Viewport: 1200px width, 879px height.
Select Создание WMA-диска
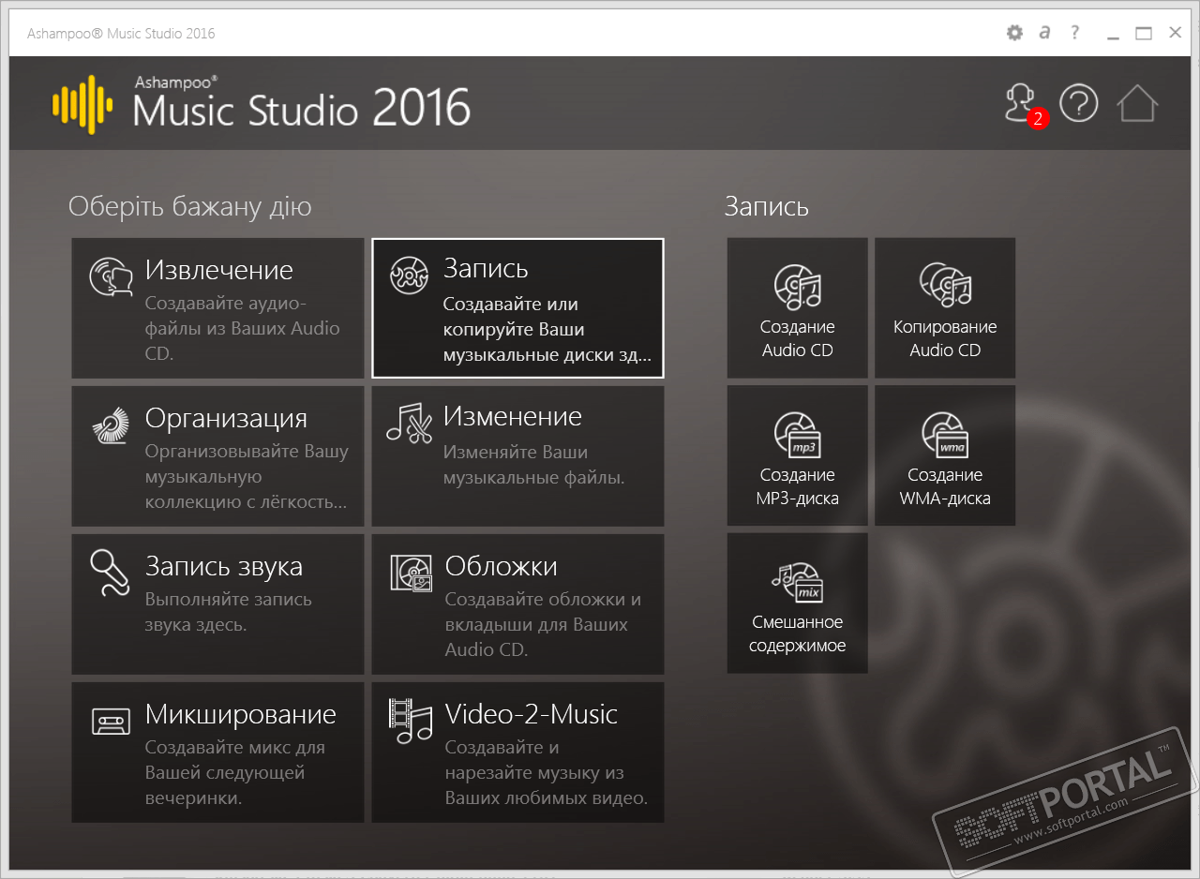click(945, 456)
